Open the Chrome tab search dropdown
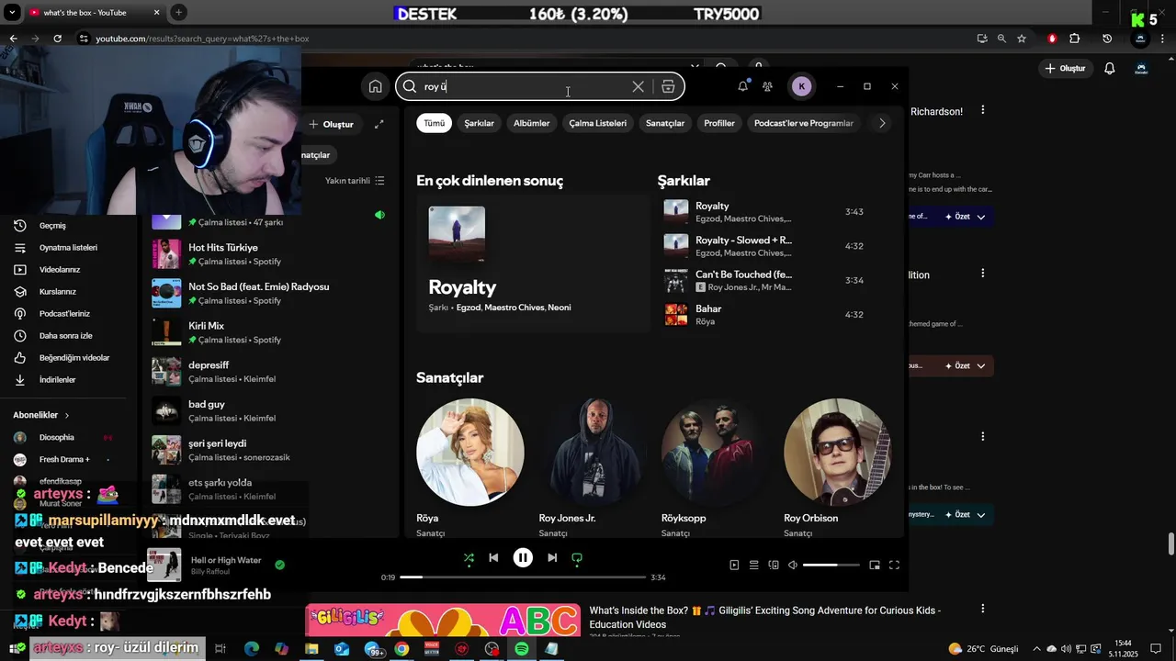Screen dimensions: 1176x661 (x=13, y=13)
